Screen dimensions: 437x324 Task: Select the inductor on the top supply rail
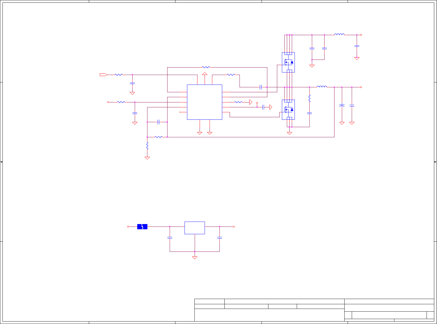(339, 34)
